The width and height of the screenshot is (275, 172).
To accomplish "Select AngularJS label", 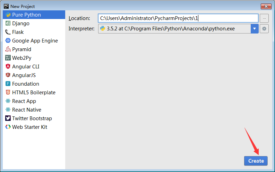I will pos(24,75).
